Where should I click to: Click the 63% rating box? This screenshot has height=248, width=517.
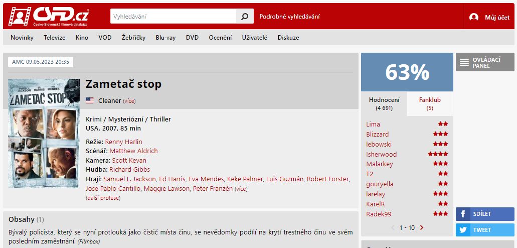pos(407,72)
